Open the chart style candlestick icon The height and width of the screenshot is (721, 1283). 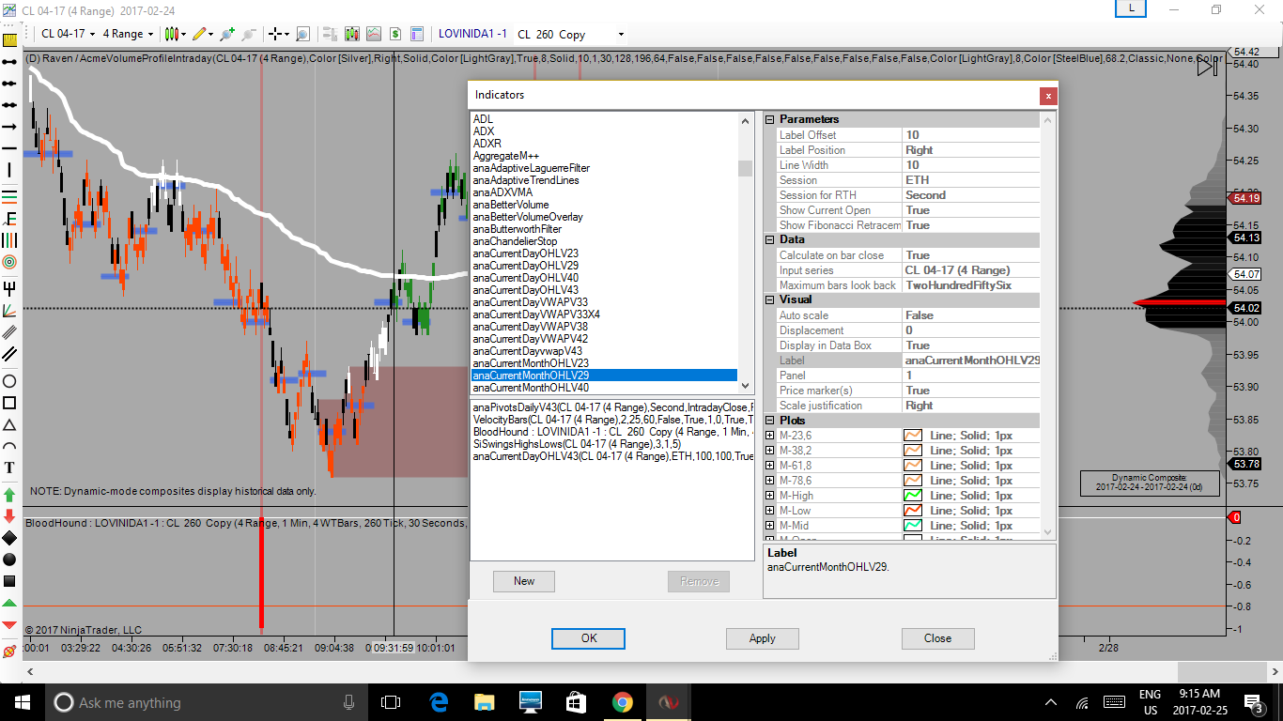click(171, 34)
